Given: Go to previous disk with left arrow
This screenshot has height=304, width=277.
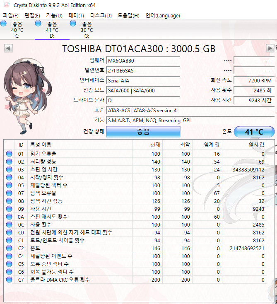Looking at the screenshot, I should point(8,48).
